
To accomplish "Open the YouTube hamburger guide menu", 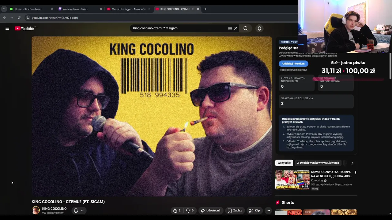I will pyautogui.click(x=7, y=28).
